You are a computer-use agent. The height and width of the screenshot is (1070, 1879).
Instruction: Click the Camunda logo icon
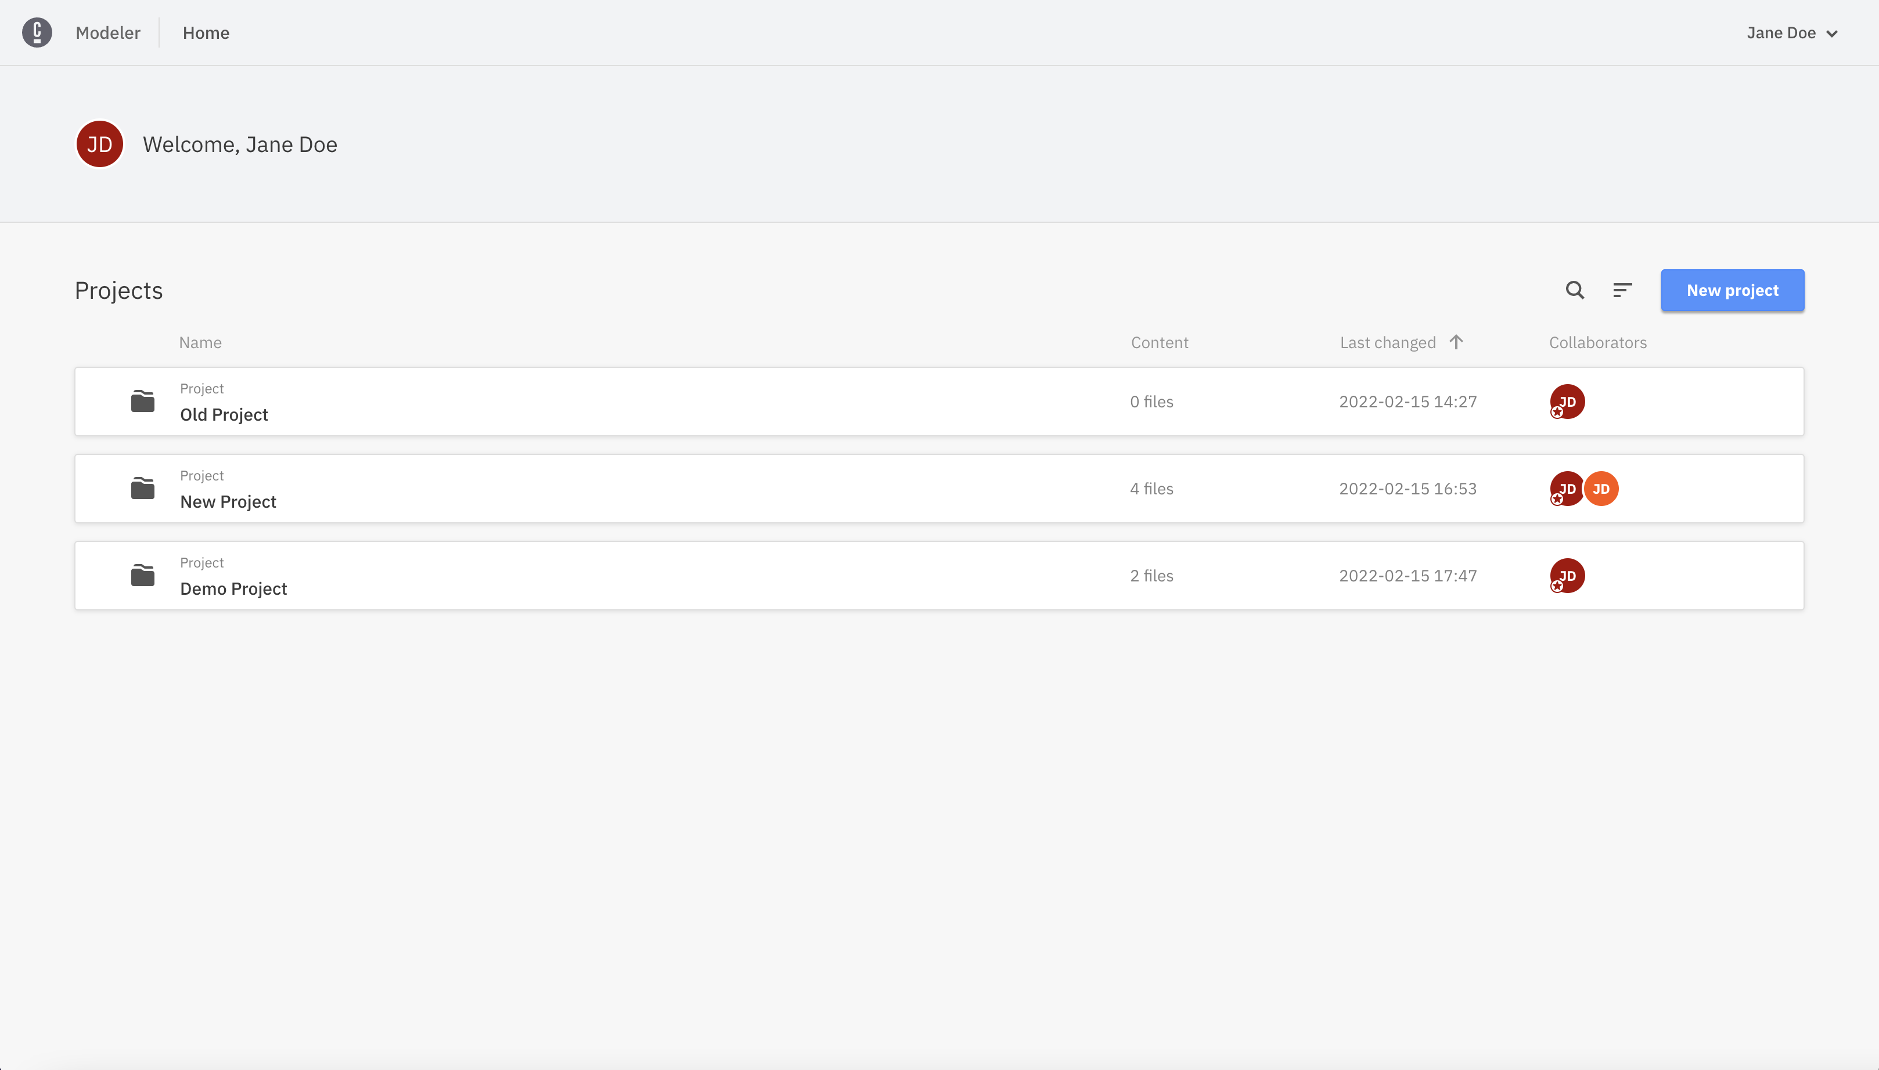(x=37, y=32)
